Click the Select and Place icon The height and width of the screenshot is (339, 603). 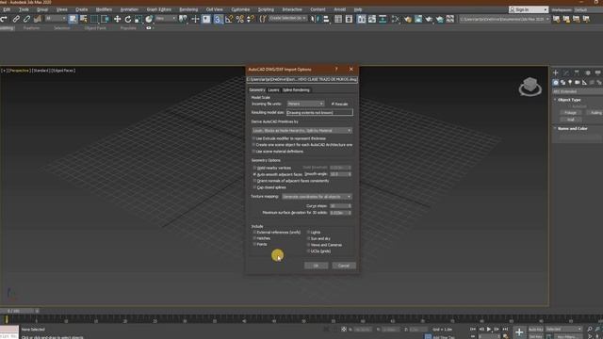149,19
